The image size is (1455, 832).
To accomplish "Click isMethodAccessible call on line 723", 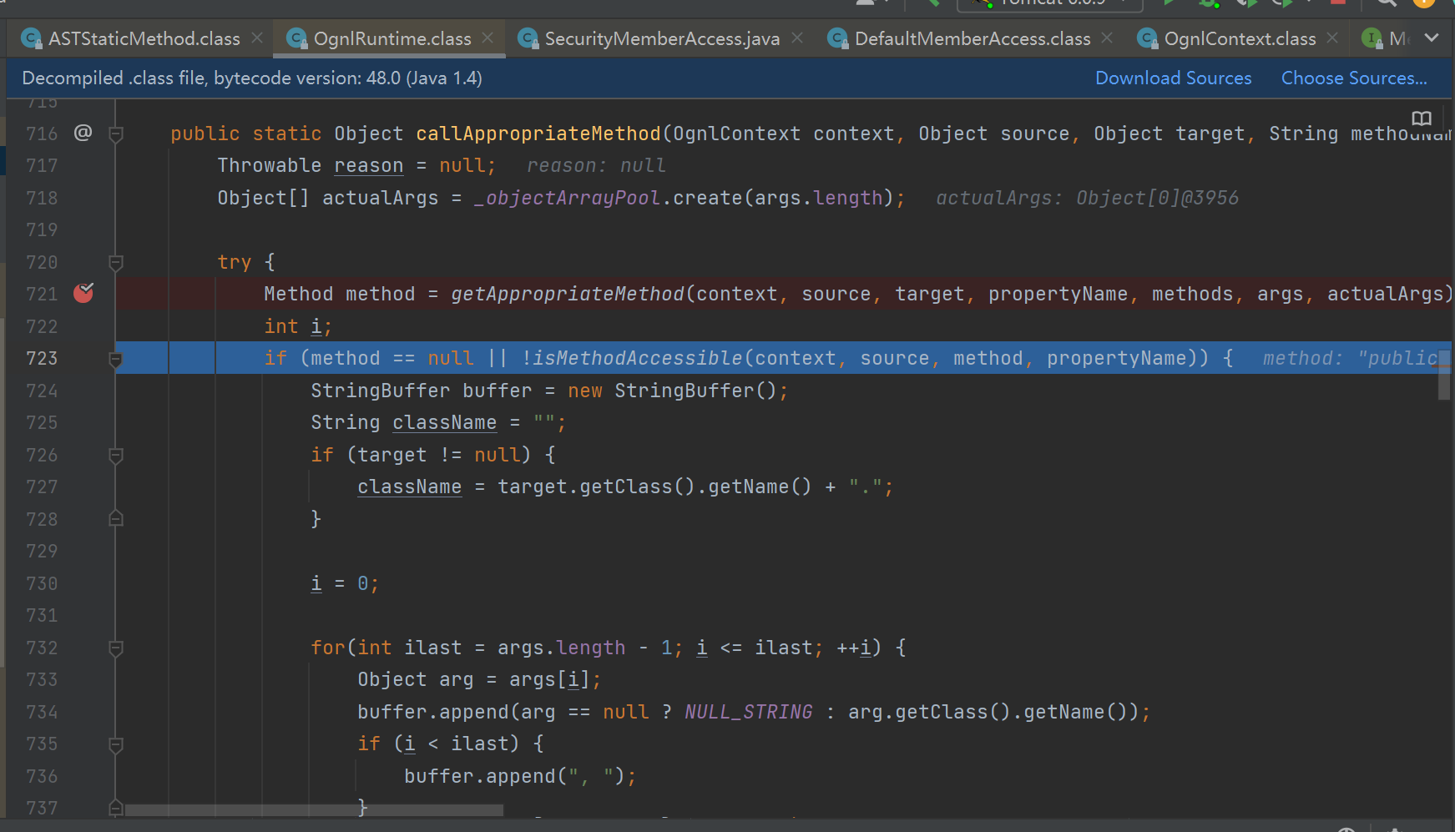I will (638, 358).
